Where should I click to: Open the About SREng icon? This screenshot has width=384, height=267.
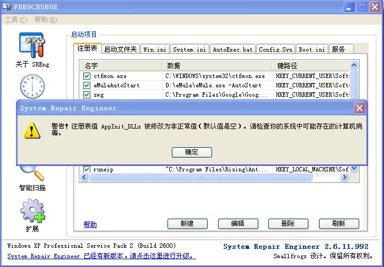32,45
